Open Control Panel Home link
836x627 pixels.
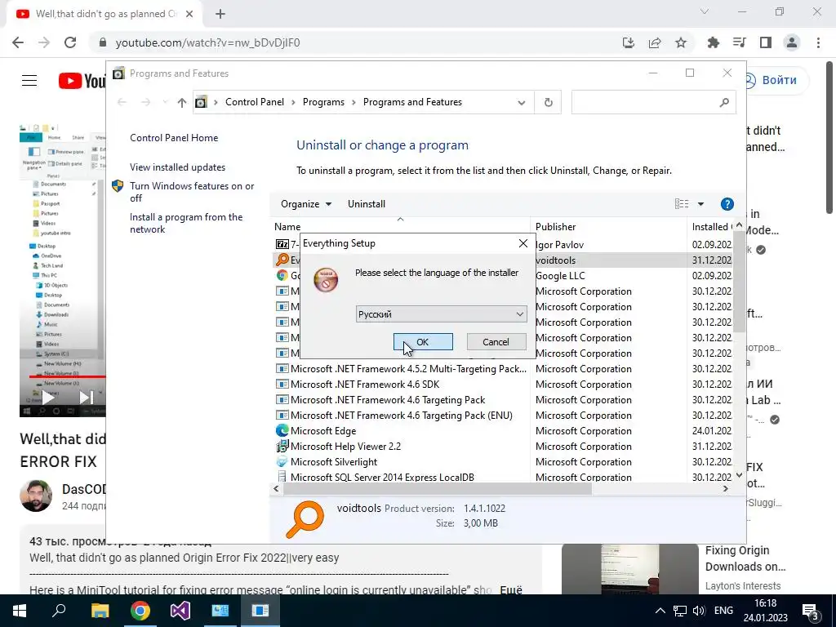point(174,137)
